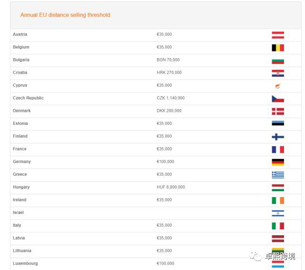
Task: Click the Germany flag icon
Action: (x=278, y=162)
